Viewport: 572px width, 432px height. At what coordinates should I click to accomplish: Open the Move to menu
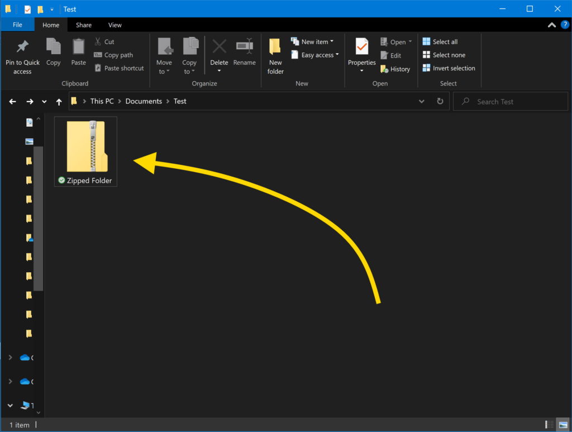coord(164,56)
